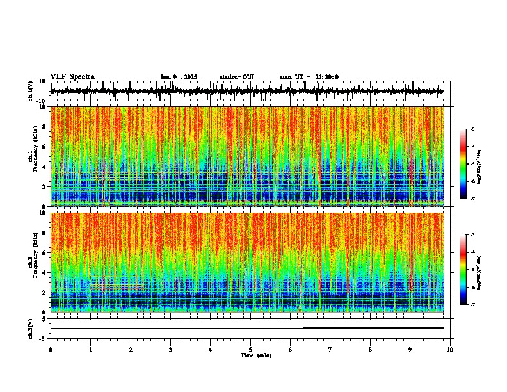
Task: Click the '-3' label on ch.1 color scale
Action: (x=472, y=129)
